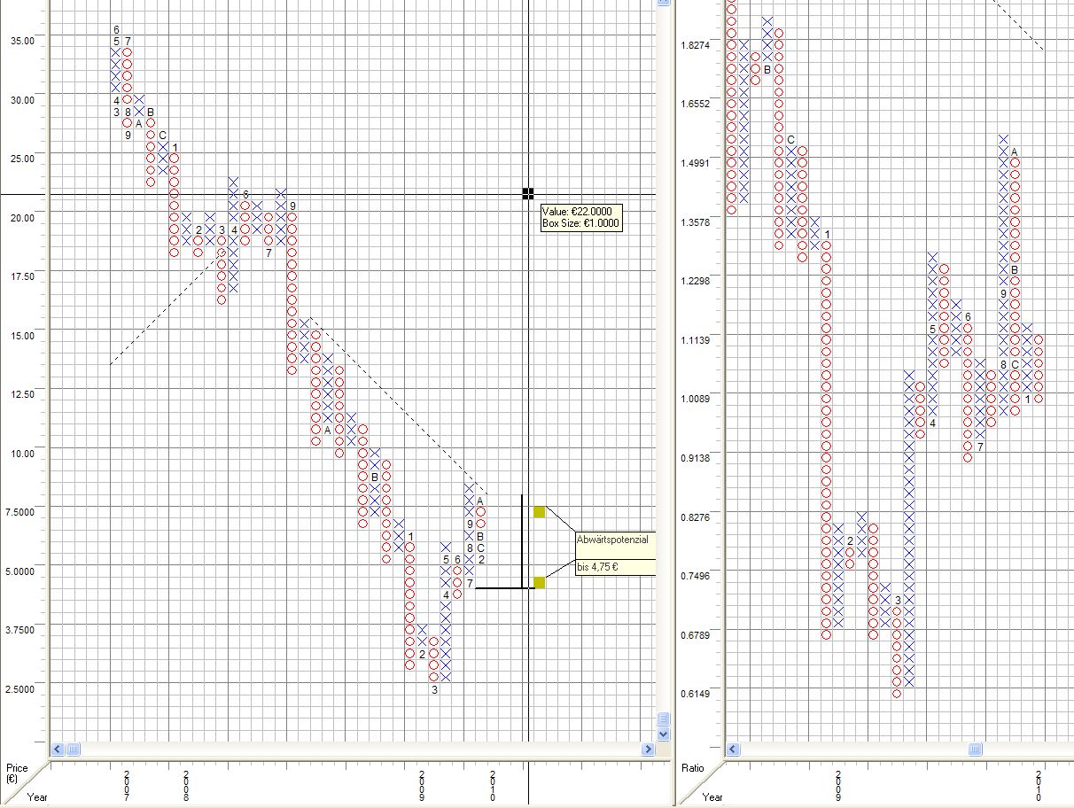
Task: Click the 2010 year marker on price chart
Action: pyautogui.click(x=493, y=786)
